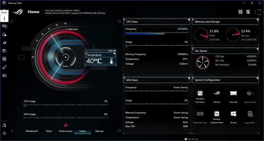Click the 4200RPM CPU Fan value
This screenshot has width=264, height=141.
click(251, 56)
